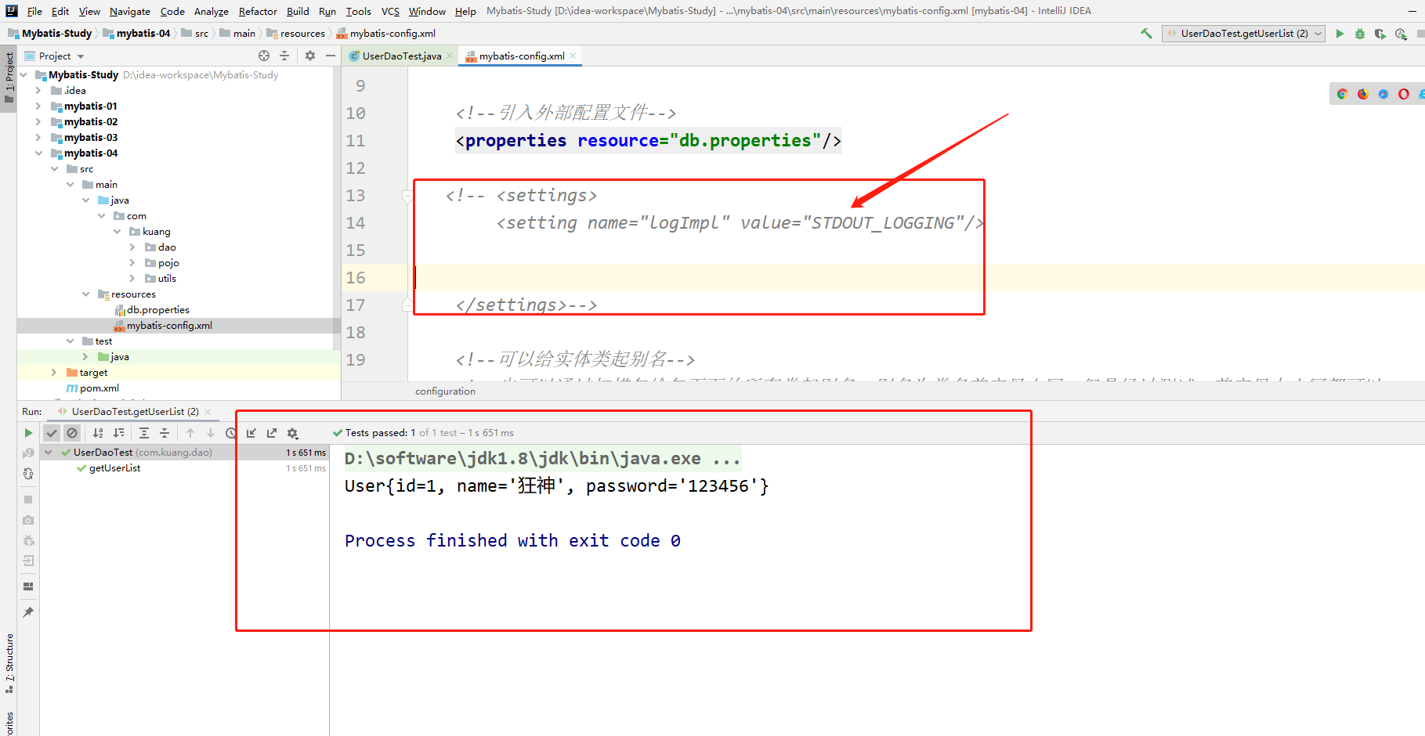Viewport: 1425px width, 736px height.
Task: Open Project panel settings gear
Action: pyautogui.click(x=310, y=56)
